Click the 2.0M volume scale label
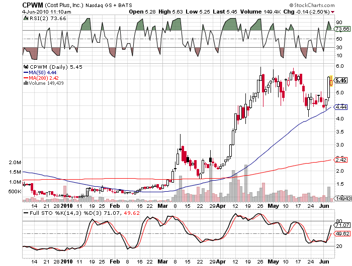This screenshot has width=352, height=266. (x=15, y=162)
